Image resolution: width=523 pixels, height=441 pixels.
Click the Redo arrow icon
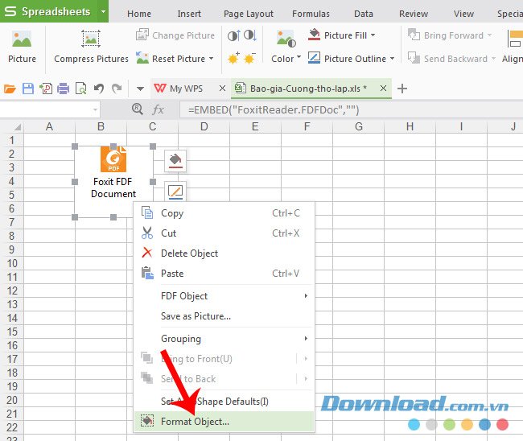click(117, 89)
